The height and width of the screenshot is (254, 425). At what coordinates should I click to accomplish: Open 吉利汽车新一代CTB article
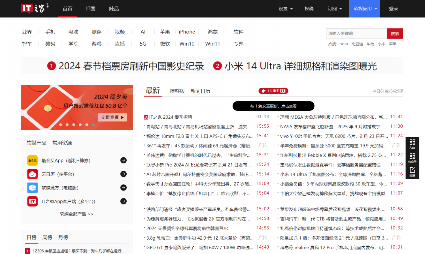pos(333,219)
